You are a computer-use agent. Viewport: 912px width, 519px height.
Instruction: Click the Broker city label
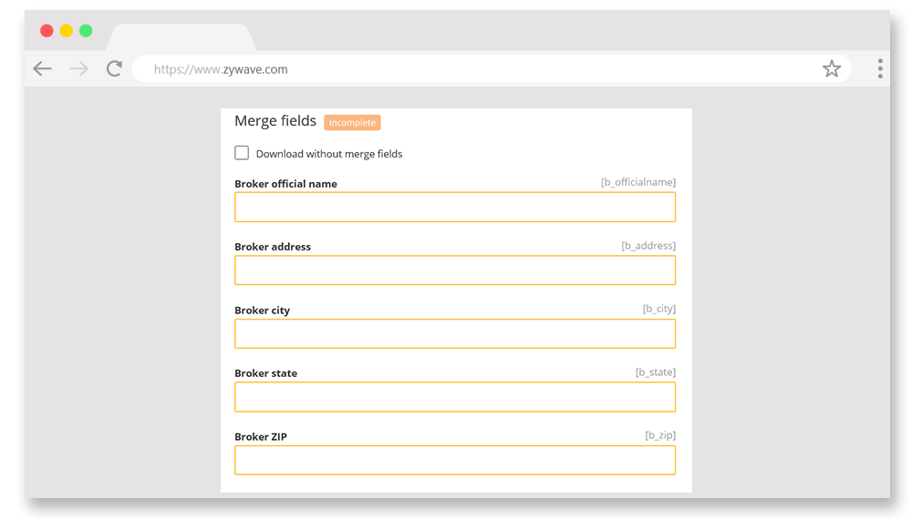[x=262, y=310]
